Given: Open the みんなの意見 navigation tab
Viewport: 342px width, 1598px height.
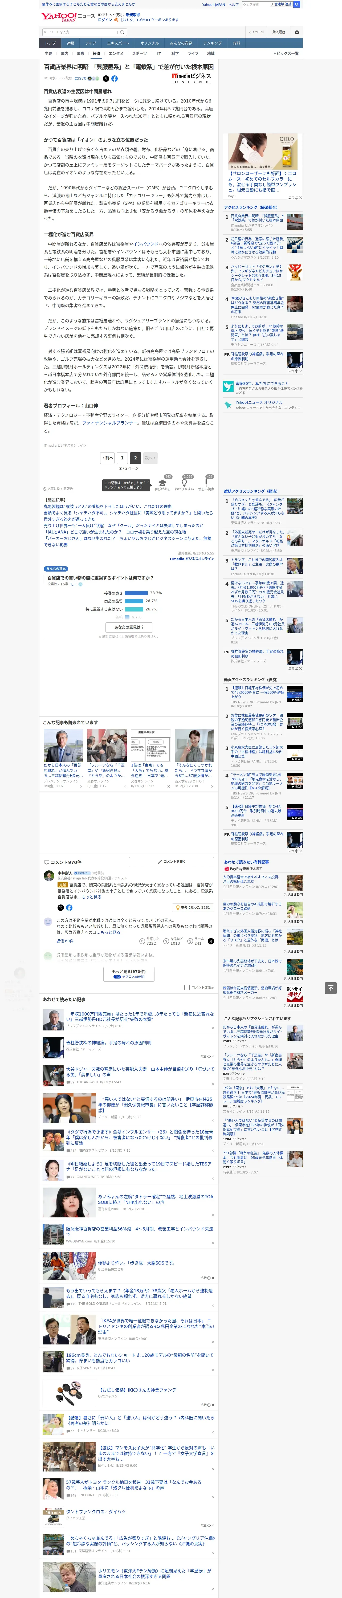Looking at the screenshot, I should click(x=181, y=43).
